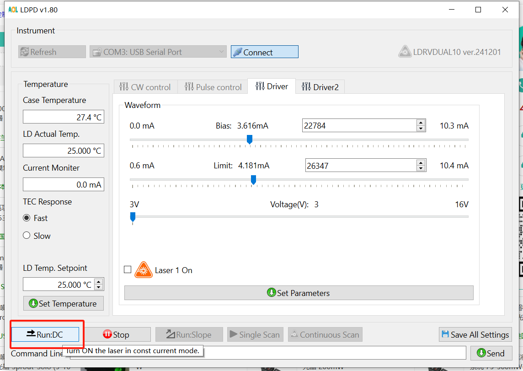The image size is (523, 371).
Task: Enable the Laser 1 On checkbox
Action: (x=128, y=269)
